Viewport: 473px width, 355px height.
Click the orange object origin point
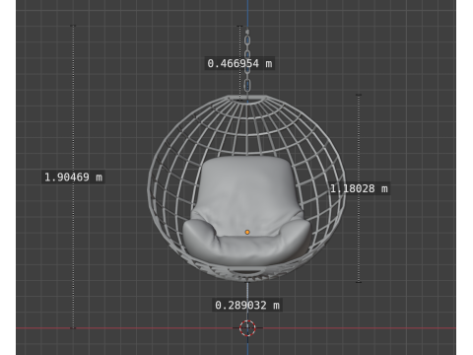[x=247, y=232]
